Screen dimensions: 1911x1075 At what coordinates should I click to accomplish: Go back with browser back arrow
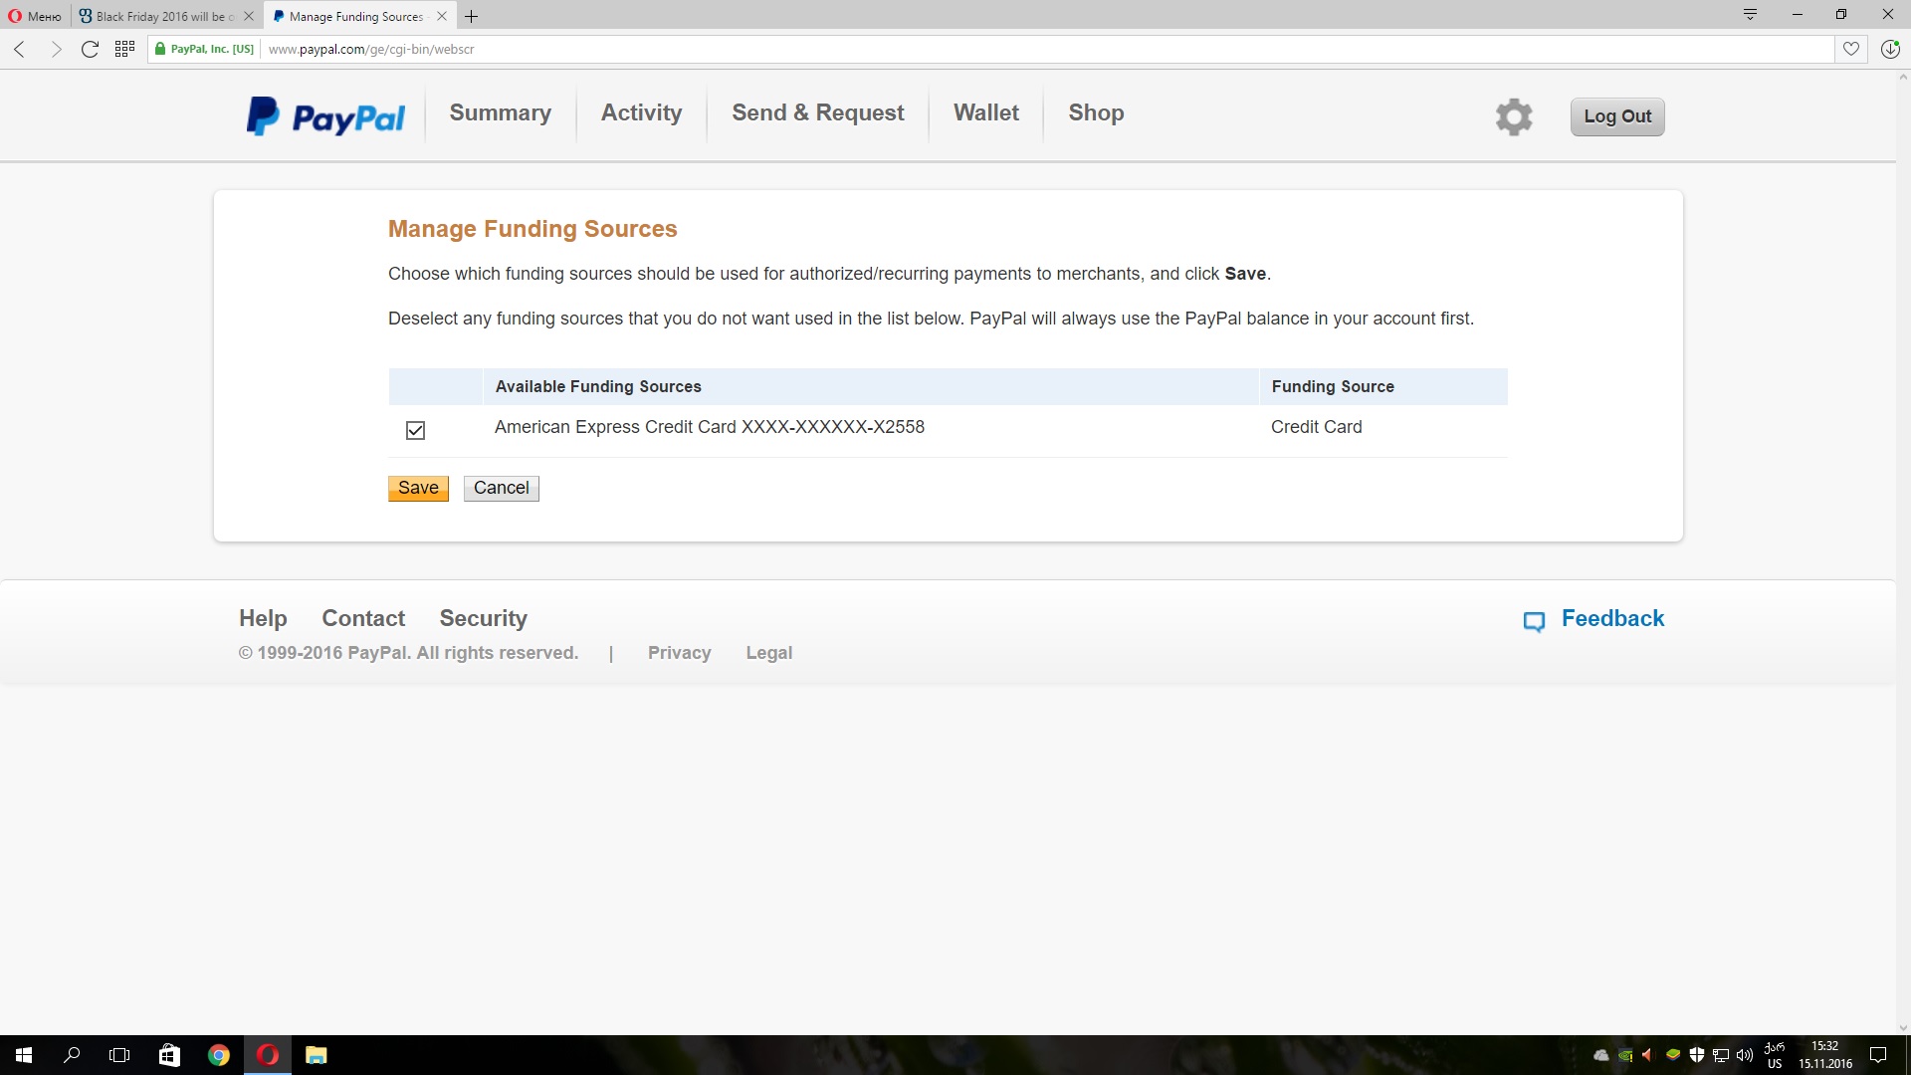pos(20,49)
